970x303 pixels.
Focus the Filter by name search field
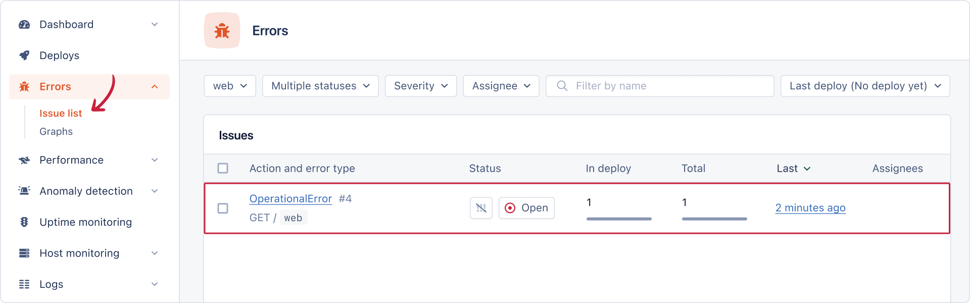click(659, 86)
